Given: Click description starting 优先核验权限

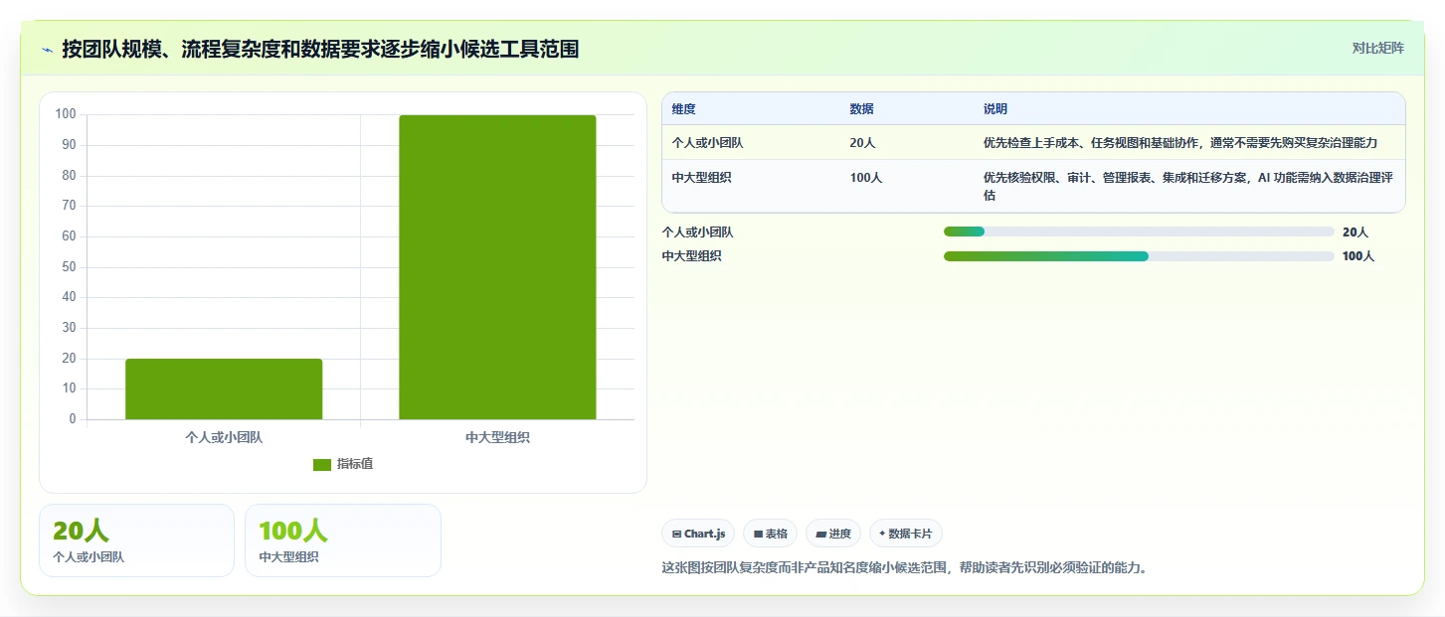Looking at the screenshot, I should (x=1188, y=187).
